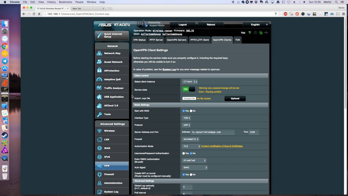The height and width of the screenshot is (196, 348).
Task: Open Wireless advanced settings
Action: coord(112,131)
